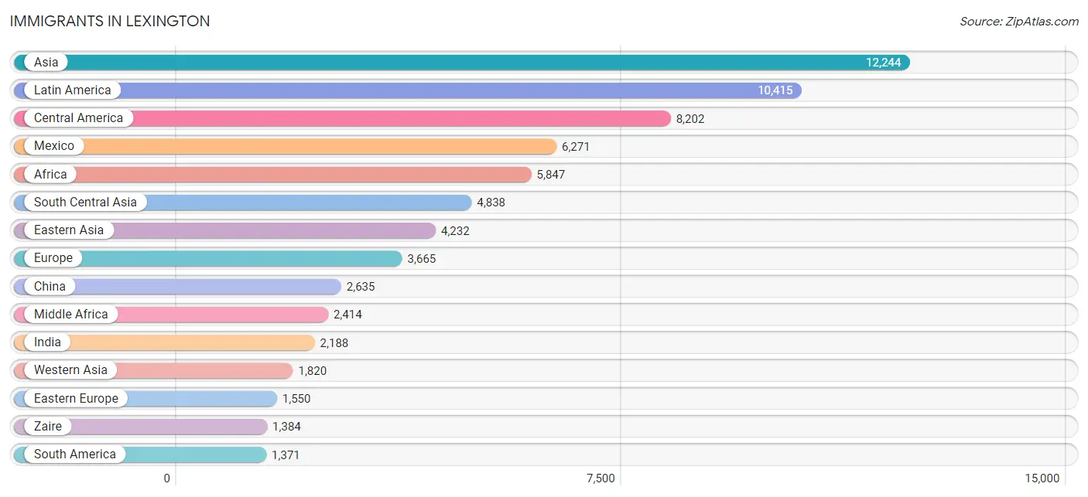Click the Eastern Europe bar label
Screen dimensions: 1088x497
click(x=76, y=398)
